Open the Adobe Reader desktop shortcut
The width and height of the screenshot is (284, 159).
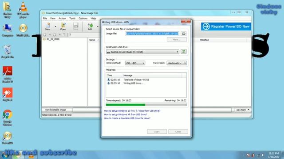coord(8,75)
